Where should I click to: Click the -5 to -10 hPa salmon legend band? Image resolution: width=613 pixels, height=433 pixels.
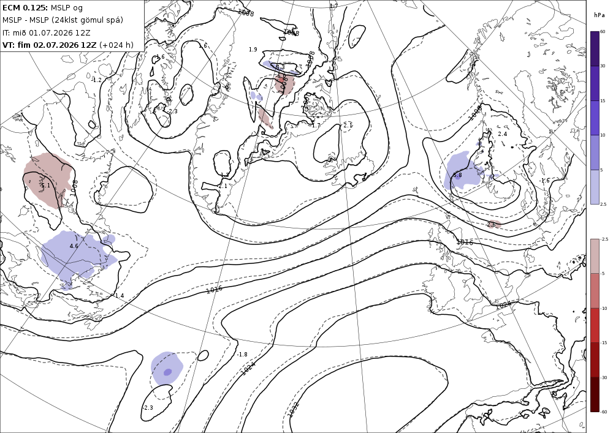pyautogui.click(x=595, y=290)
